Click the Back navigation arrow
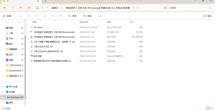Screen dimensions: 215x110 click(5, 8)
